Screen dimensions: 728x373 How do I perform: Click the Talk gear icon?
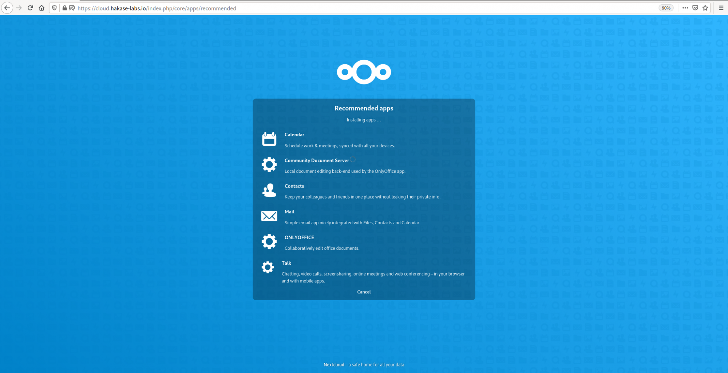(x=268, y=267)
